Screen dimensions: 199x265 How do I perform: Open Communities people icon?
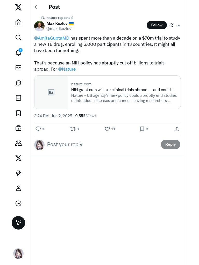pyautogui.click(x=18, y=143)
